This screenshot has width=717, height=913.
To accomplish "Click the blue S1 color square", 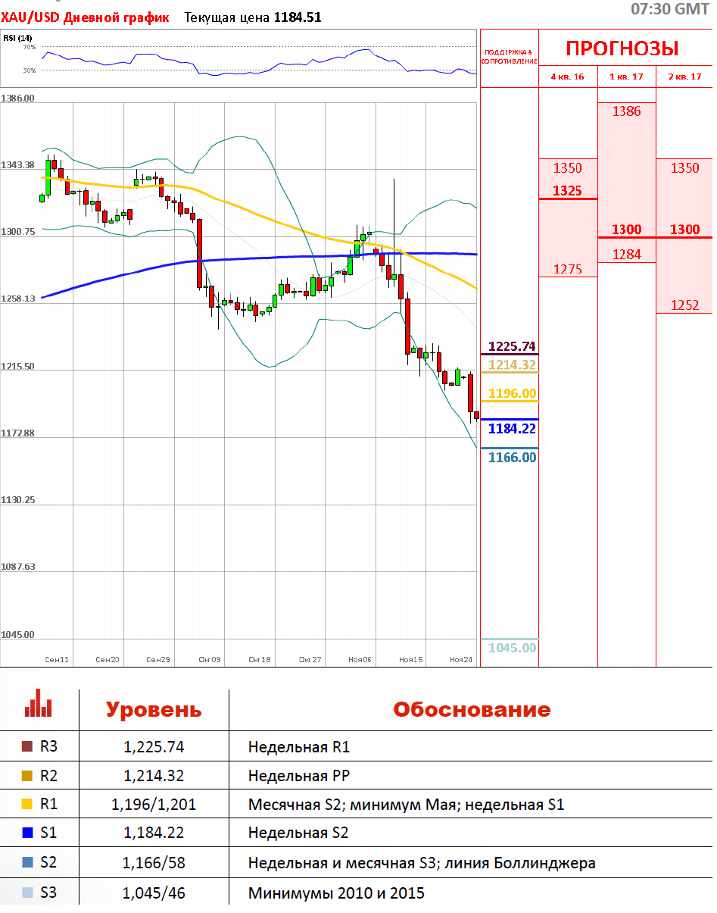I will 28,833.
